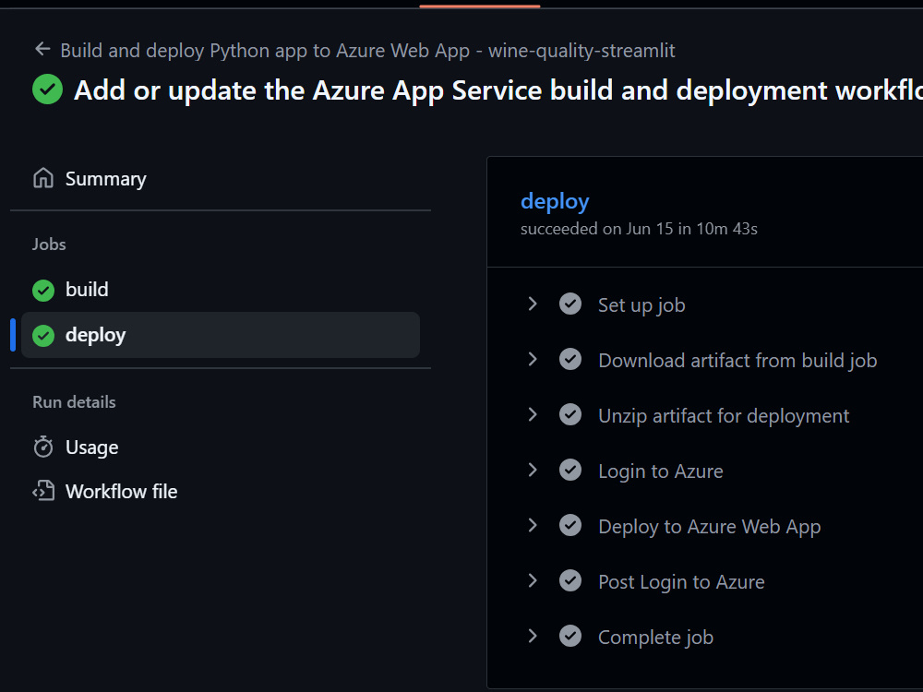Click the blue deploy heading link
923x692 pixels.
[x=555, y=202]
